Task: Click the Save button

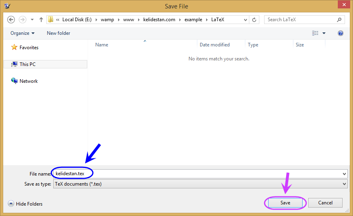Action: [x=285, y=203]
